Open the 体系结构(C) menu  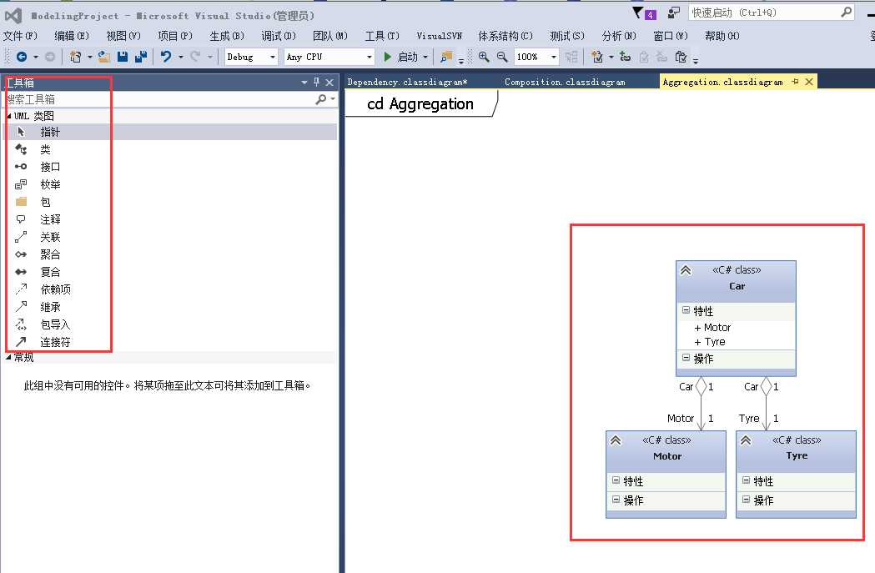click(505, 36)
